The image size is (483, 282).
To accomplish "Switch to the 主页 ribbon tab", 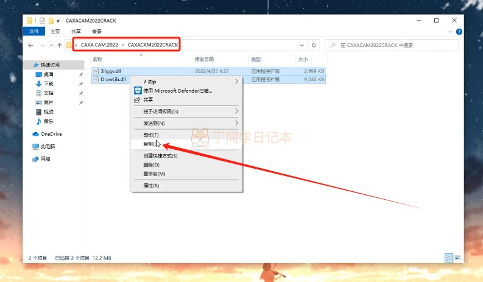I will point(55,32).
